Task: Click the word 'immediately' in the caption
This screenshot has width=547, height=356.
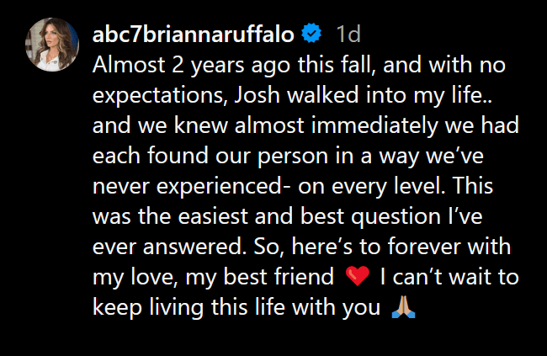Action: (x=374, y=126)
